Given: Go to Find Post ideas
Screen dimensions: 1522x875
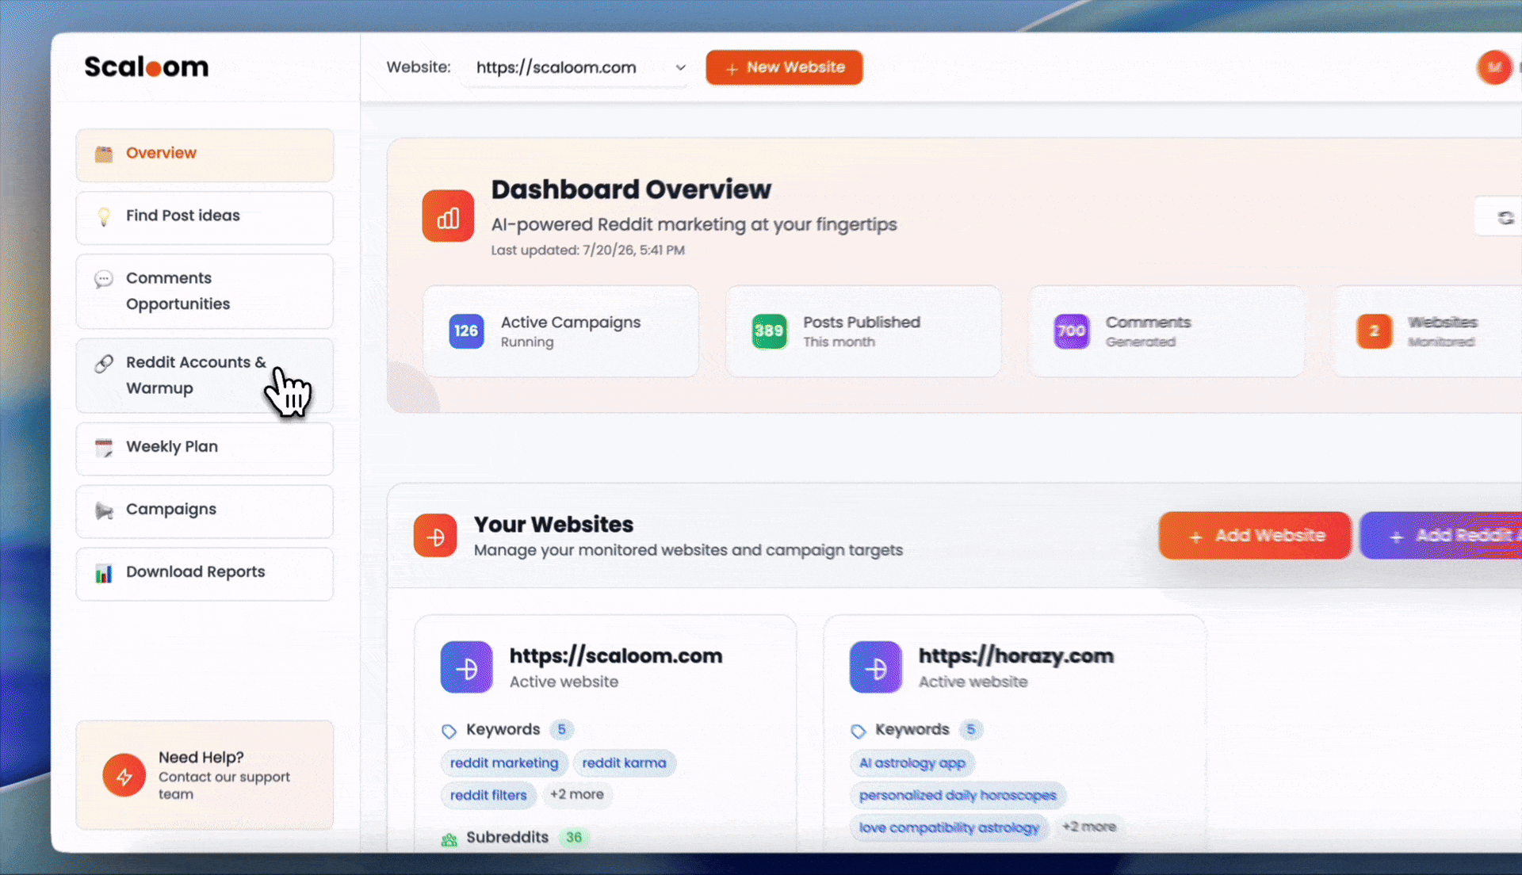Looking at the screenshot, I should [205, 217].
